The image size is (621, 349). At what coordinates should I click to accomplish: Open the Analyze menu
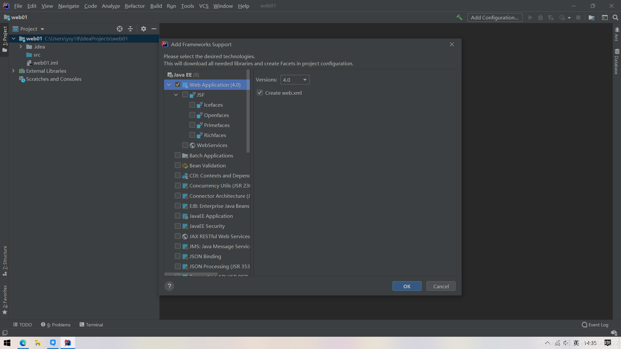pyautogui.click(x=111, y=5)
